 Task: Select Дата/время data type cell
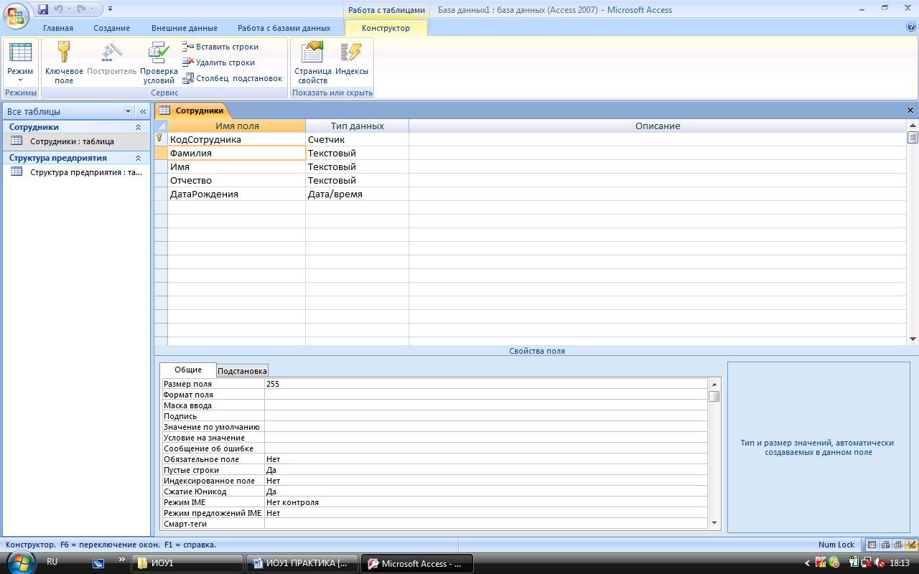[357, 194]
